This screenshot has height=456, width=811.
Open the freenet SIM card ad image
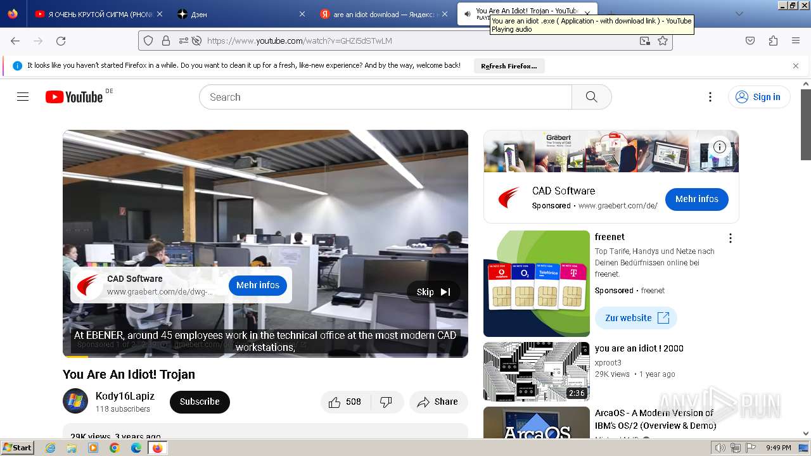(537, 284)
